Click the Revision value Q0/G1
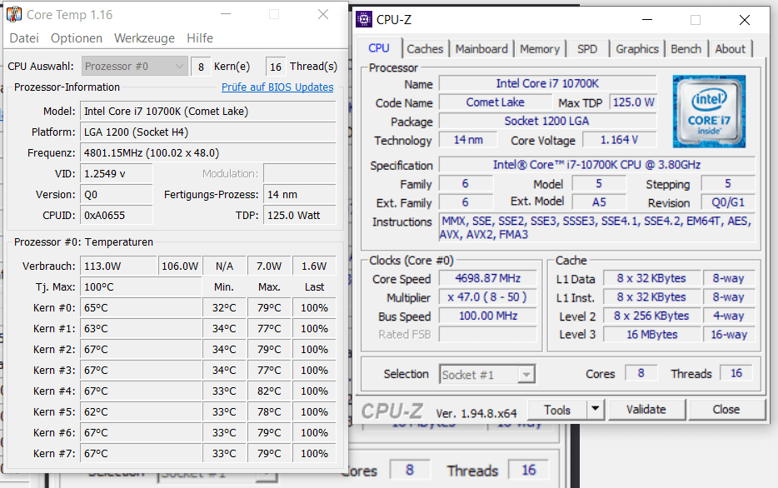Viewport: 778px width, 488px height. pos(728,202)
